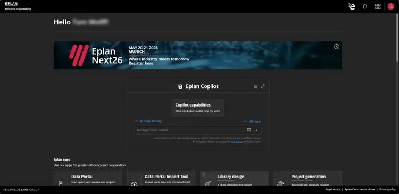This screenshot has height=194, width=399.
Task: Open Eplan Copilot icon in top bar
Action: (352, 6)
